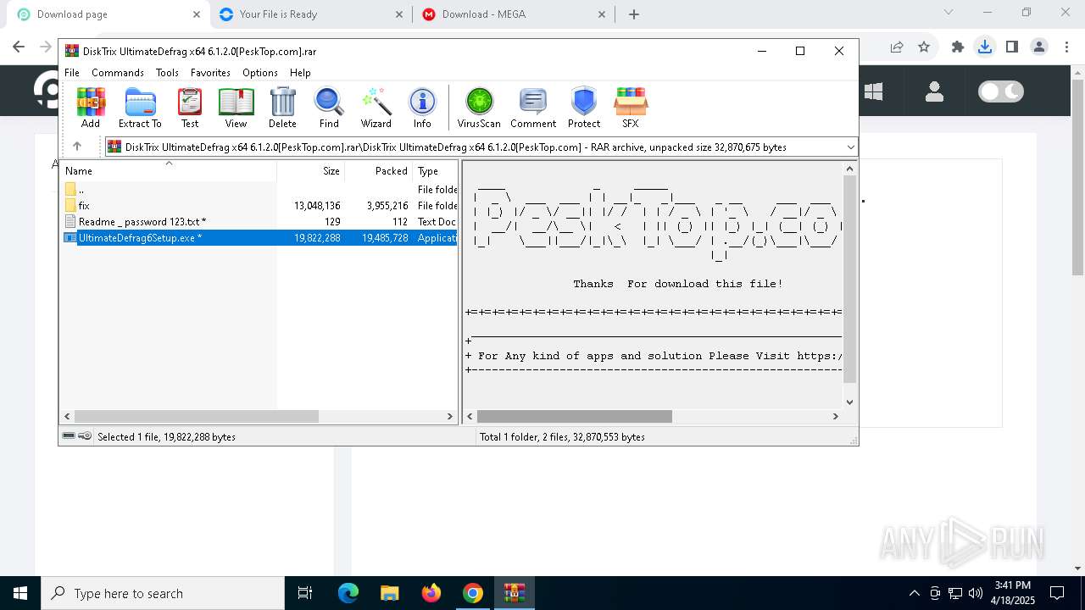1085x610 pixels.
Task: Open the Tools menu
Action: (x=167, y=73)
